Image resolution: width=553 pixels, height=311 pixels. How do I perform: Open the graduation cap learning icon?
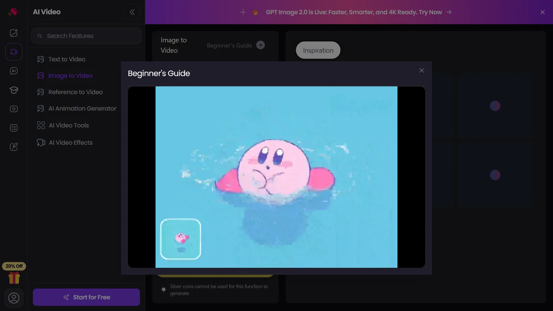click(14, 90)
